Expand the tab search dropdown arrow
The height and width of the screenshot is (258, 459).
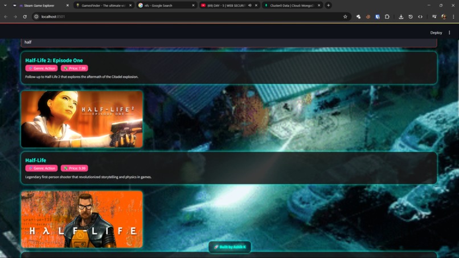5,5
